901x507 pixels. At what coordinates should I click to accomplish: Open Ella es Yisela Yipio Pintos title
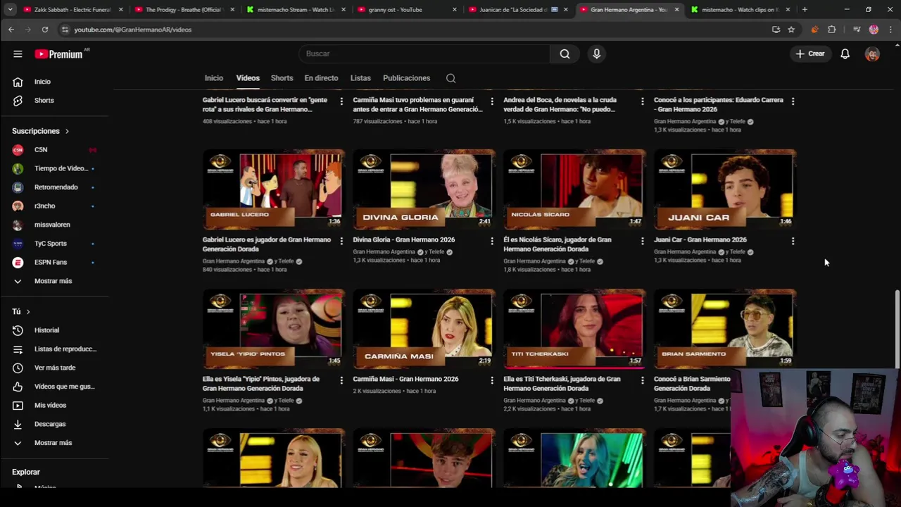click(261, 383)
